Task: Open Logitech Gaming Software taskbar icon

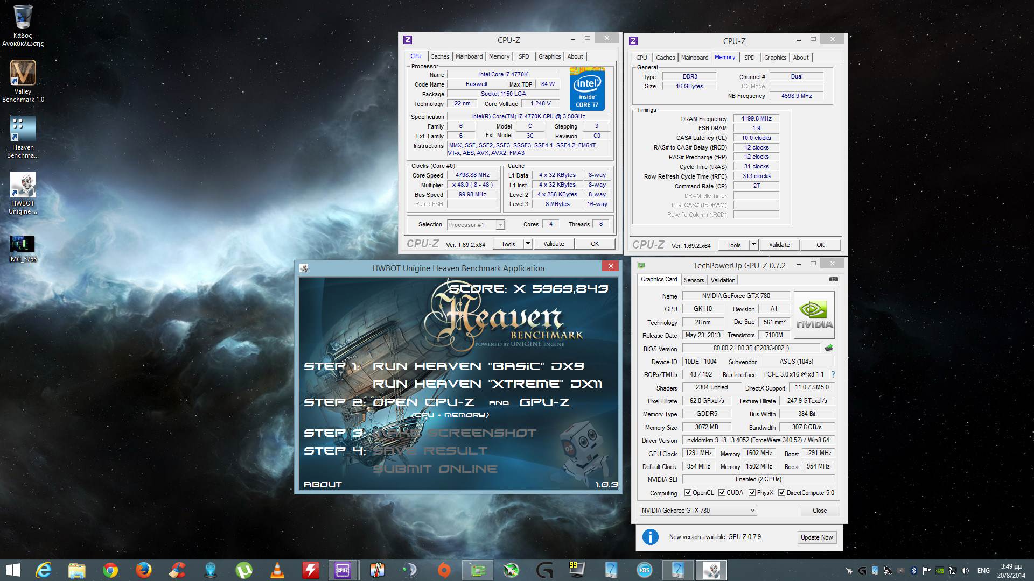Action: [x=544, y=570]
